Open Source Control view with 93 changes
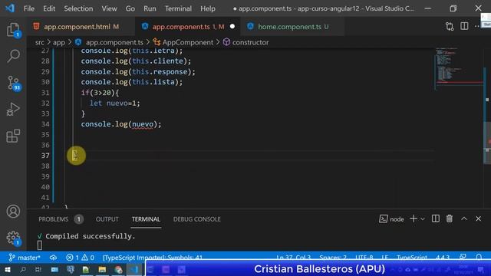Screen dimensions: 491x276 pos(13,84)
